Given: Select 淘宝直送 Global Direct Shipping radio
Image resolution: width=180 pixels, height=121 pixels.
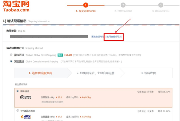Looking at the screenshot, I should pyautogui.click(x=11, y=55).
